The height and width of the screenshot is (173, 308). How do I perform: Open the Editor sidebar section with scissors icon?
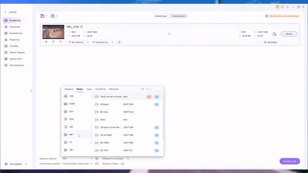click(14, 39)
